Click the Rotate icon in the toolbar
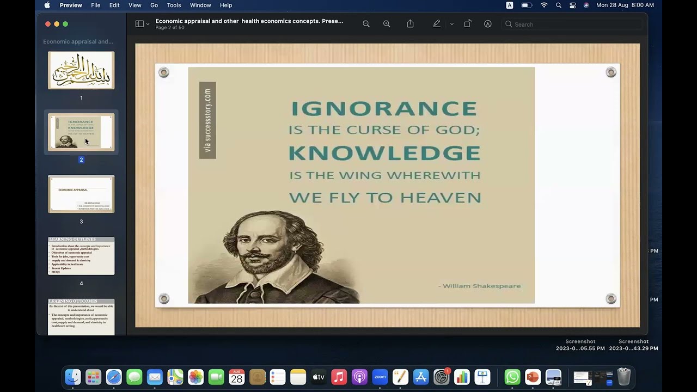Screen dimensions: 697x392 (467, 24)
